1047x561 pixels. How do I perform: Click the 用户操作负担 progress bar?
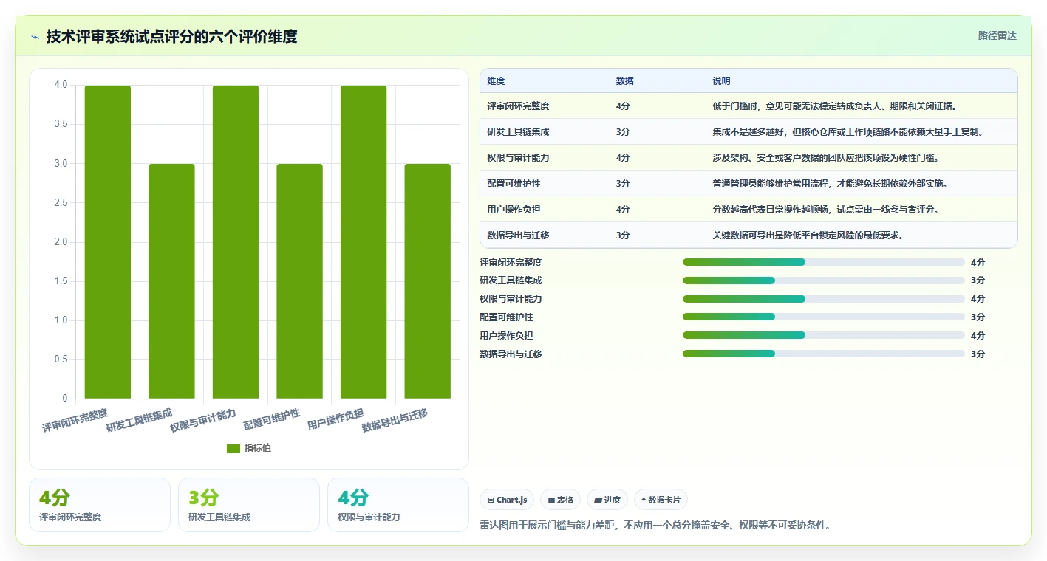824,336
